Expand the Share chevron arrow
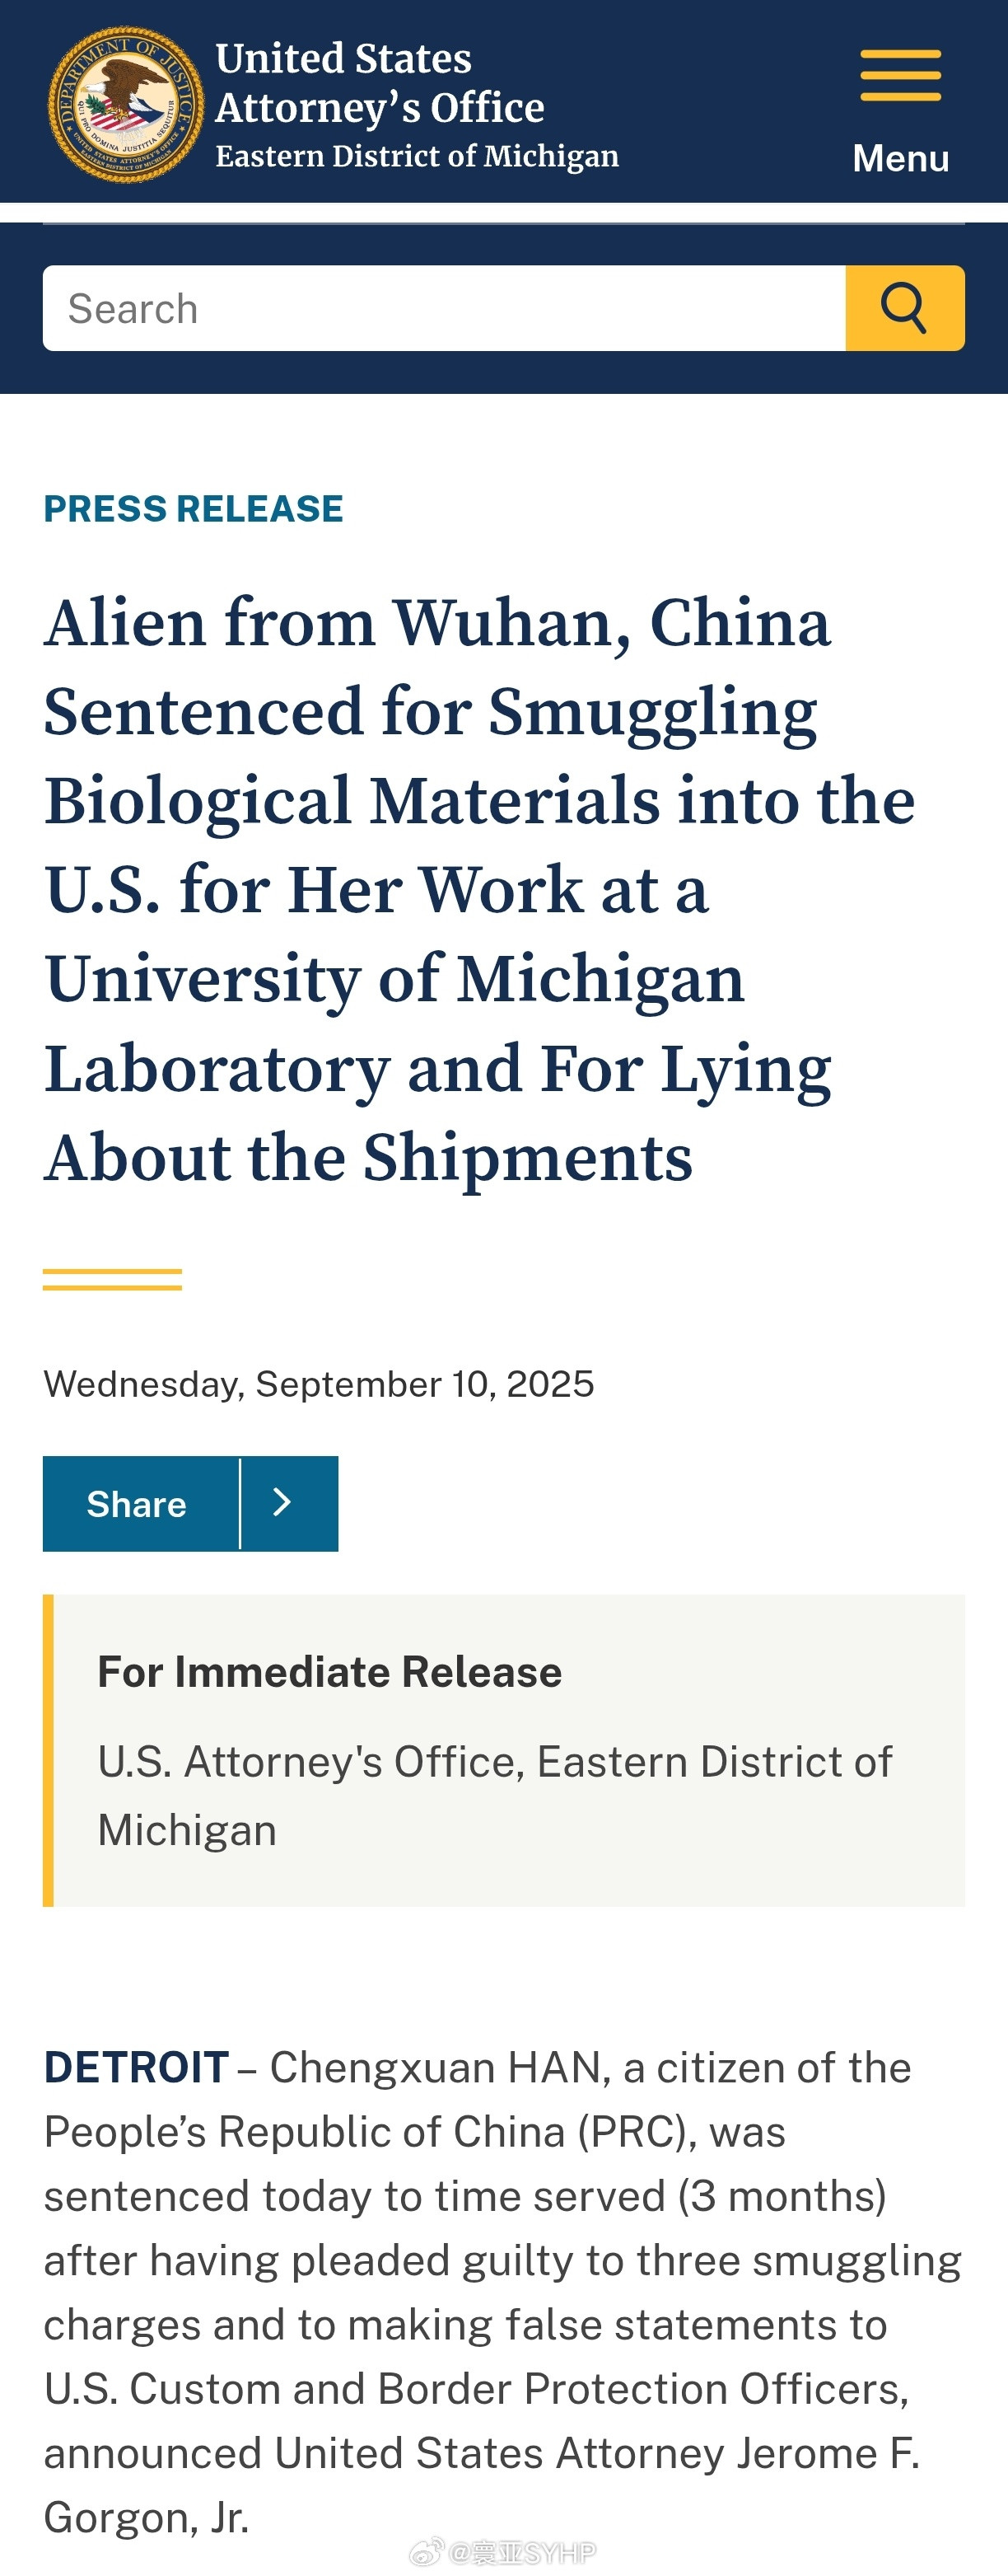This screenshot has width=1008, height=2576. click(x=289, y=1504)
